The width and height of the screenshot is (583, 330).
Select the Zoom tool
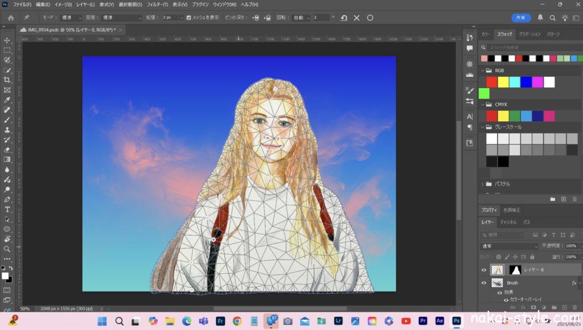(x=7, y=249)
